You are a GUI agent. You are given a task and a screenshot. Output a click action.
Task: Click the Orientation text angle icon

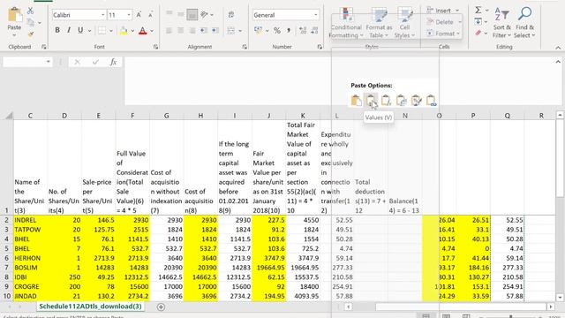coord(204,15)
